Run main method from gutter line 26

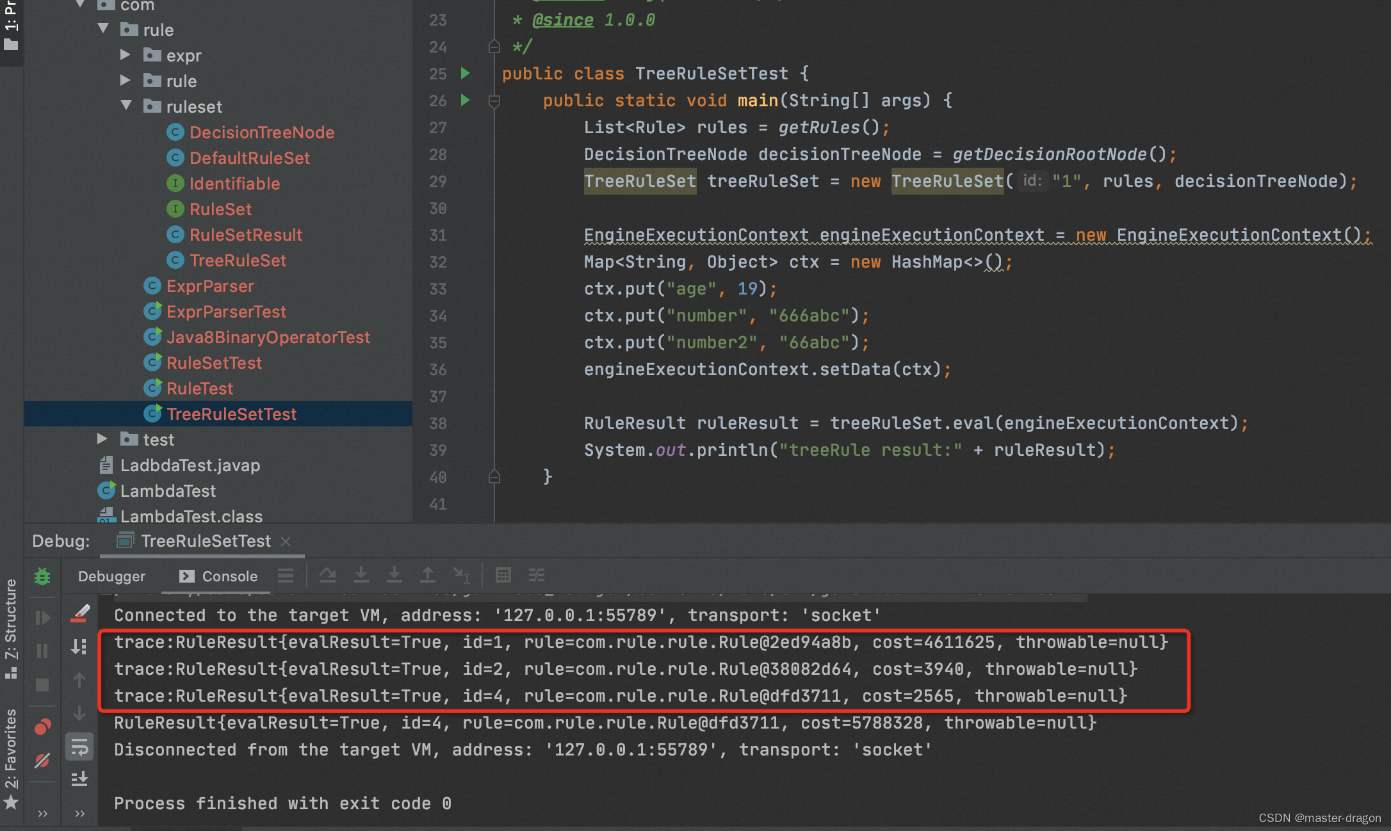(x=466, y=100)
